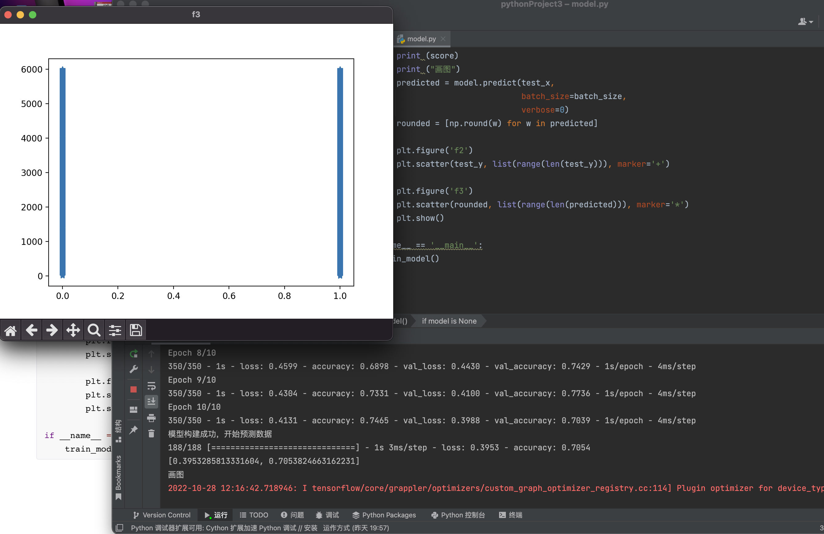824x534 pixels.
Task: Toggle soft-wrap in console
Action: (151, 386)
